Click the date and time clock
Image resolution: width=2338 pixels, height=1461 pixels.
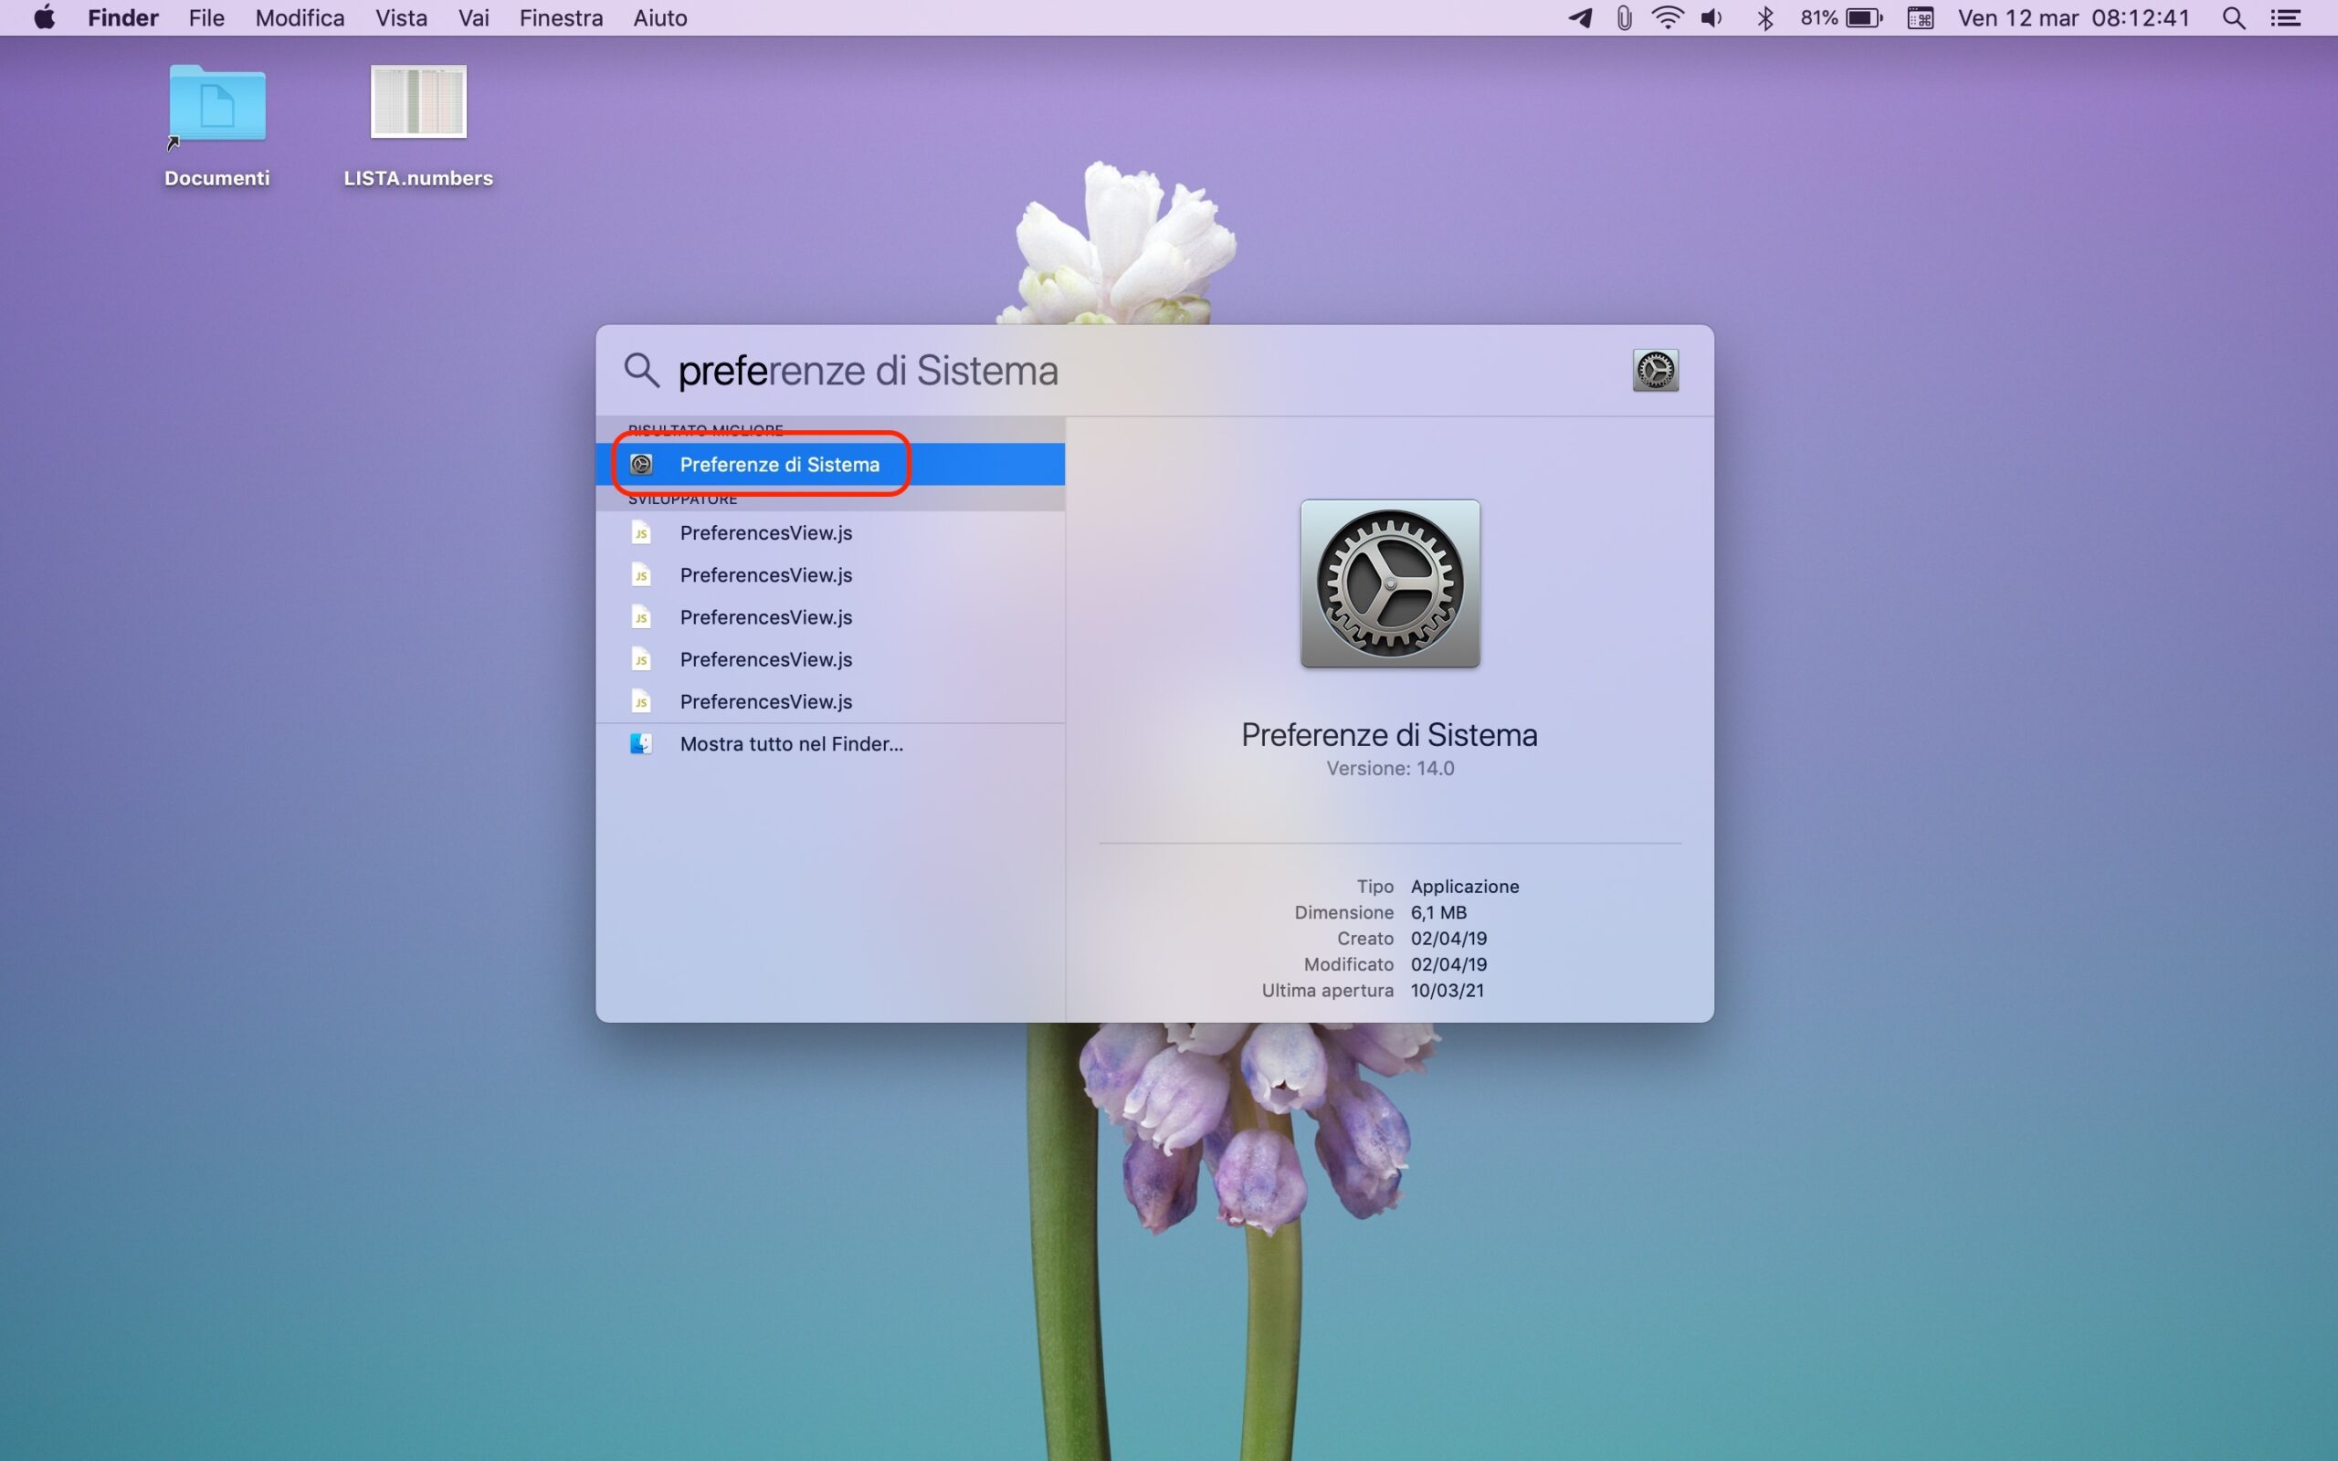tap(2073, 17)
